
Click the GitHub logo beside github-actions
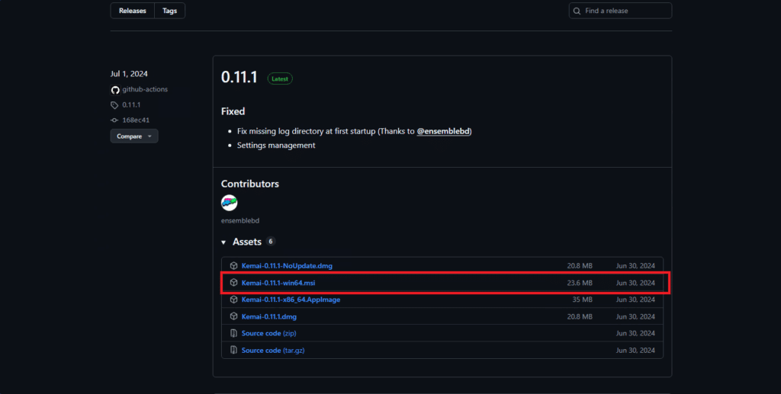115,90
